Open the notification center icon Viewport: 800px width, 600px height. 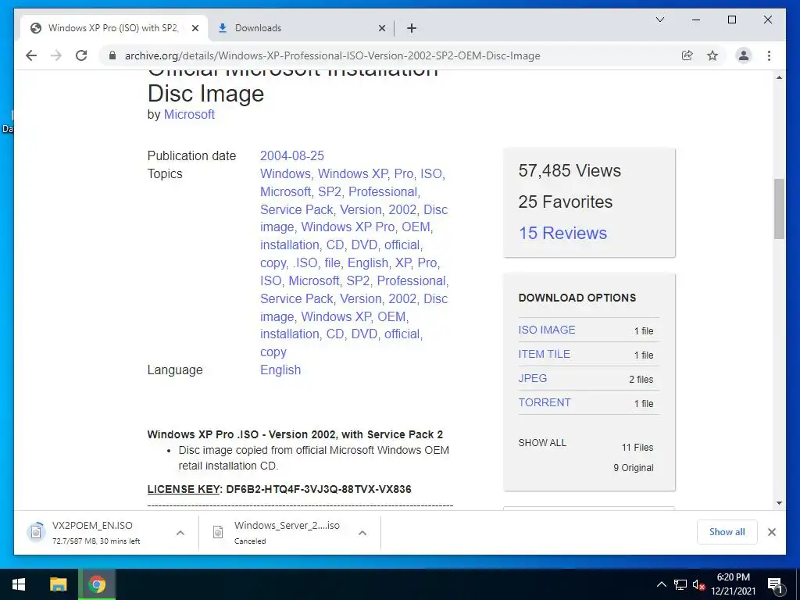775,585
